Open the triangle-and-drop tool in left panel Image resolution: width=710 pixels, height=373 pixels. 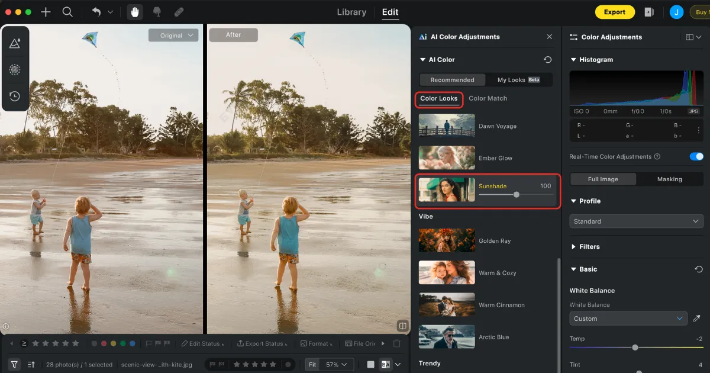pos(15,43)
